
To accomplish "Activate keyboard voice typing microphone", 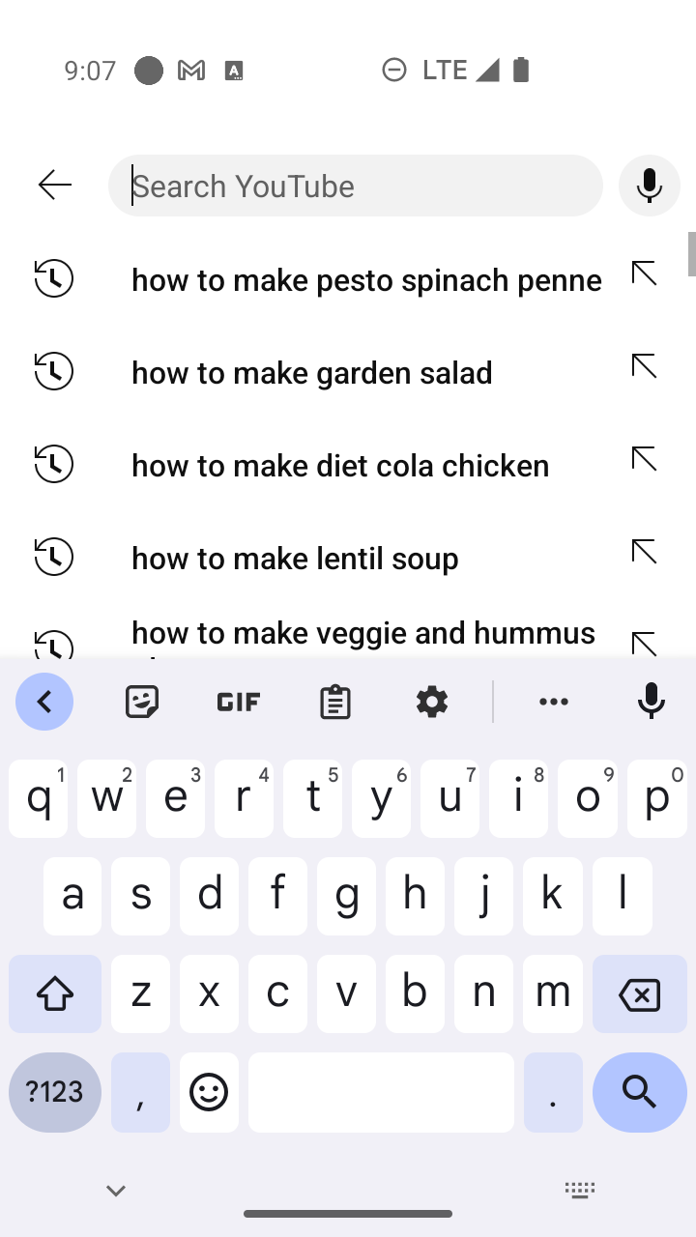I will 652,702.
